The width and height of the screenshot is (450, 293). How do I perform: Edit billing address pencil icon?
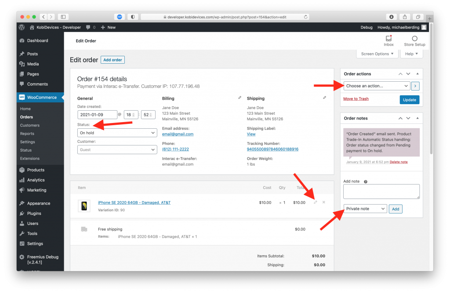240,98
